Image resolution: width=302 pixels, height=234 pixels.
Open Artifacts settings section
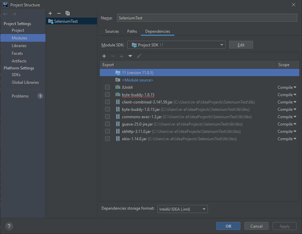coord(19,61)
